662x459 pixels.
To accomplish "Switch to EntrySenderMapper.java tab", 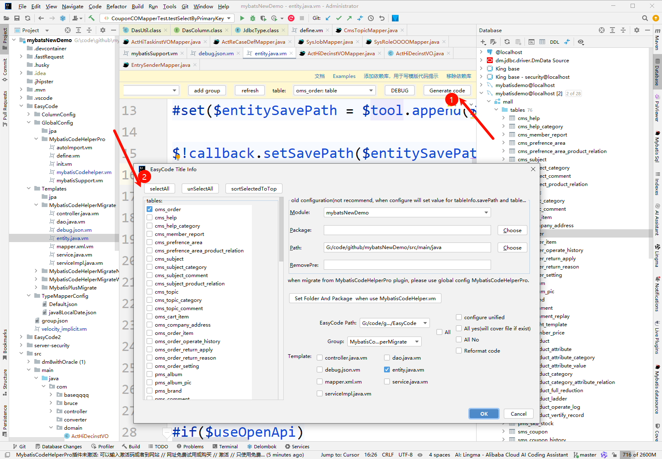I will [x=161, y=65].
